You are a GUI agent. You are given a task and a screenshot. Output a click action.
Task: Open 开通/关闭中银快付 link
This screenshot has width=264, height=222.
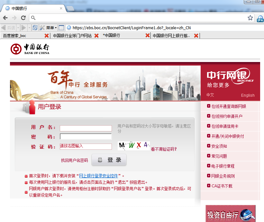(227, 136)
